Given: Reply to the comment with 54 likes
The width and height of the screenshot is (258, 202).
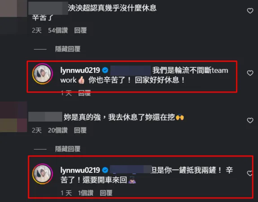Looking at the screenshot, I should pyautogui.click(x=80, y=31).
